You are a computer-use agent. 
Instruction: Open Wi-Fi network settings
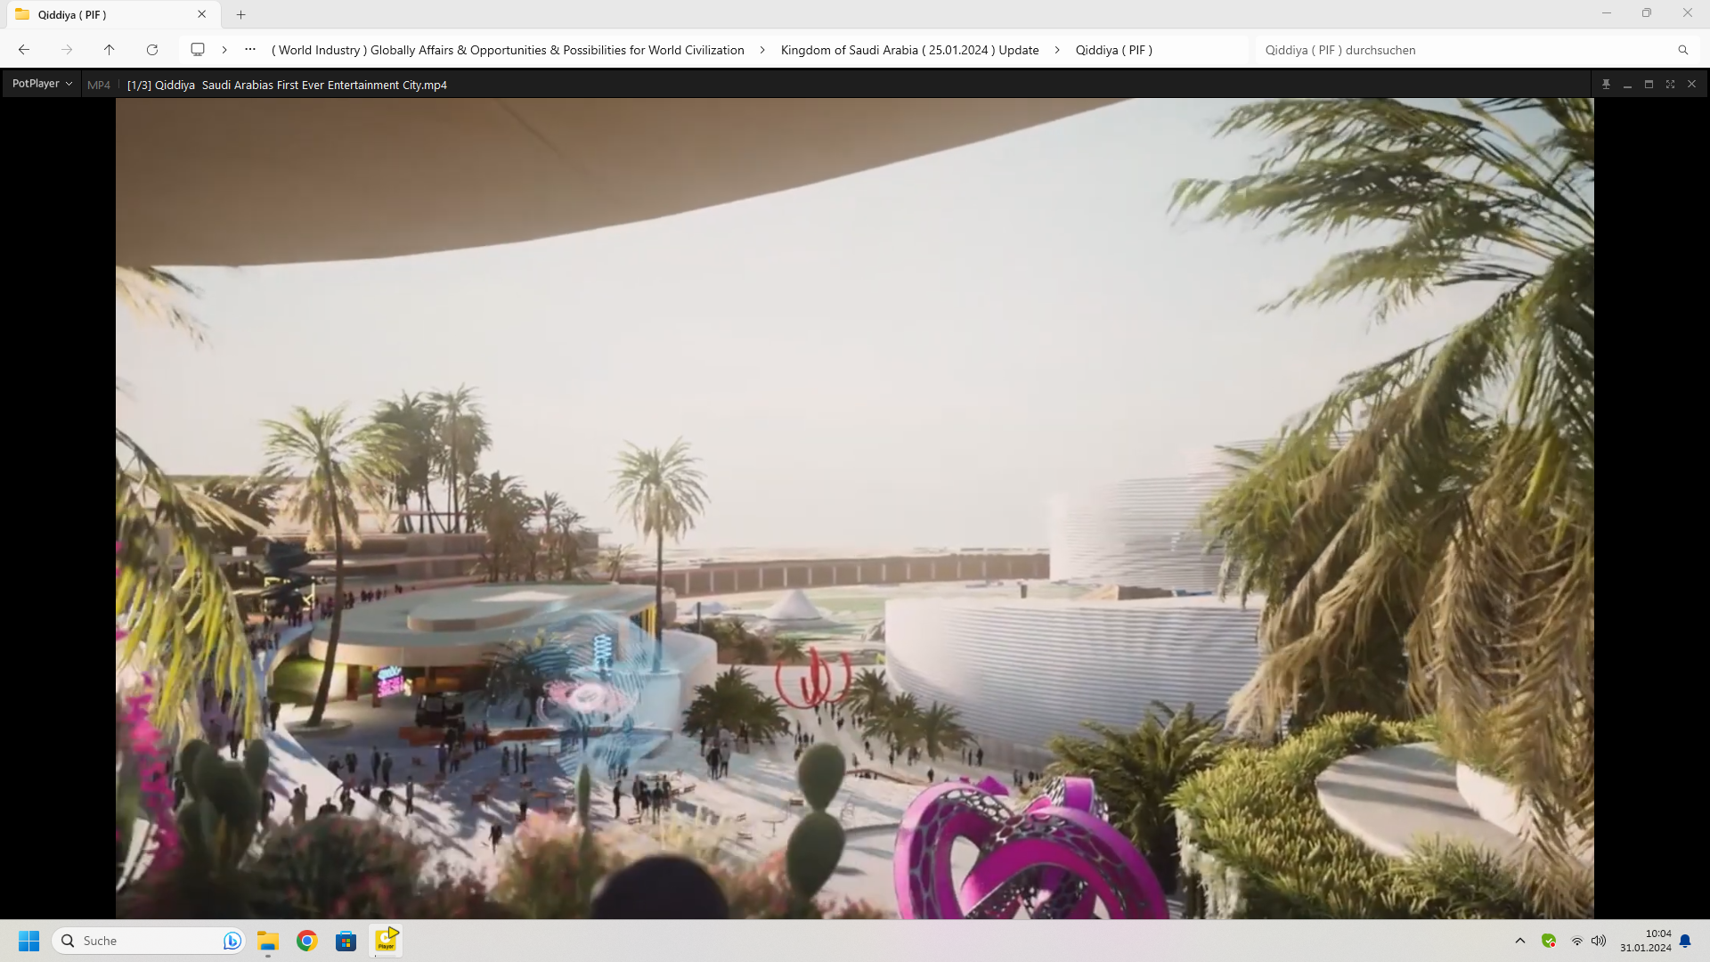click(x=1576, y=941)
